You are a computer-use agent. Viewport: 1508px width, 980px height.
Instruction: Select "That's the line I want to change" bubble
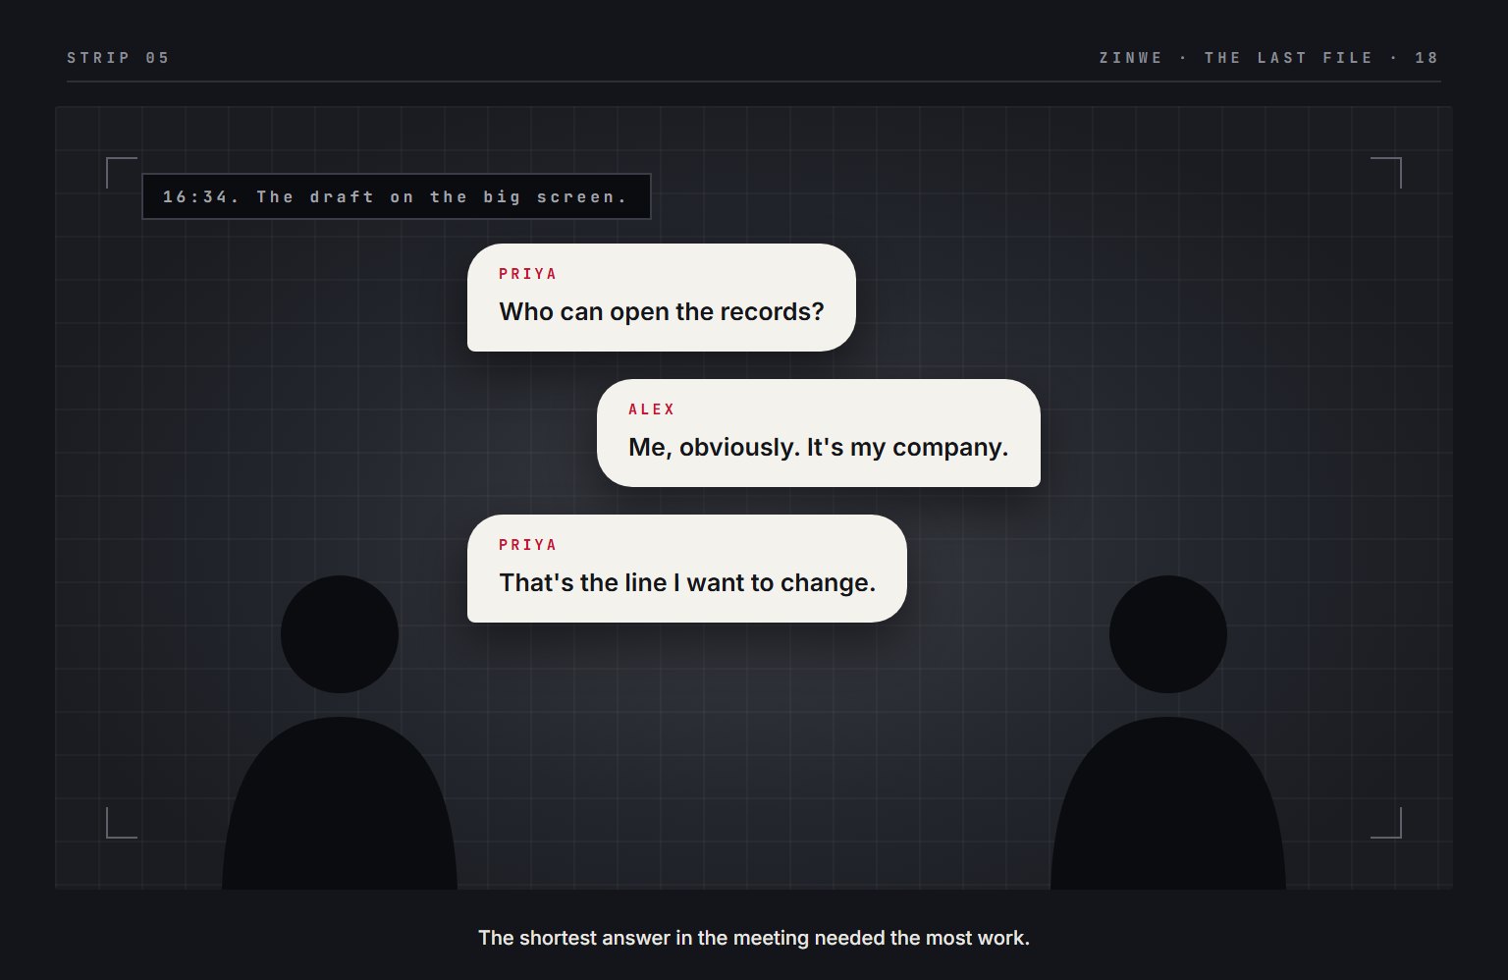pyautogui.click(x=687, y=569)
